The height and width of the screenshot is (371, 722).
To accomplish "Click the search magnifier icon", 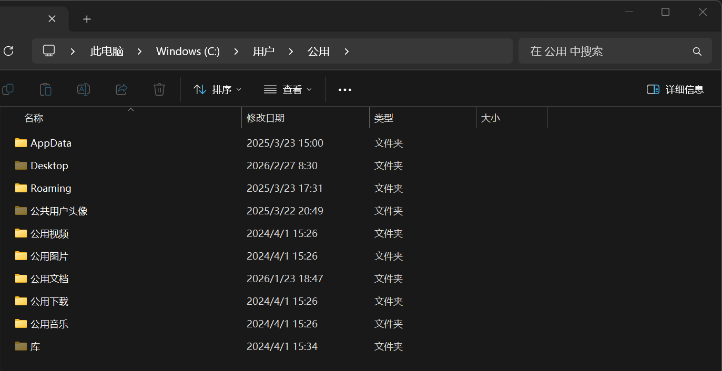I will [697, 51].
